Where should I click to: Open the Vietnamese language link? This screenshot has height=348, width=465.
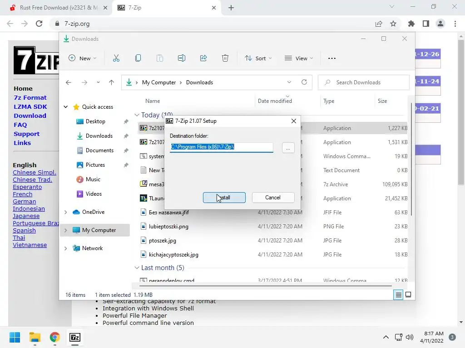tap(30, 245)
